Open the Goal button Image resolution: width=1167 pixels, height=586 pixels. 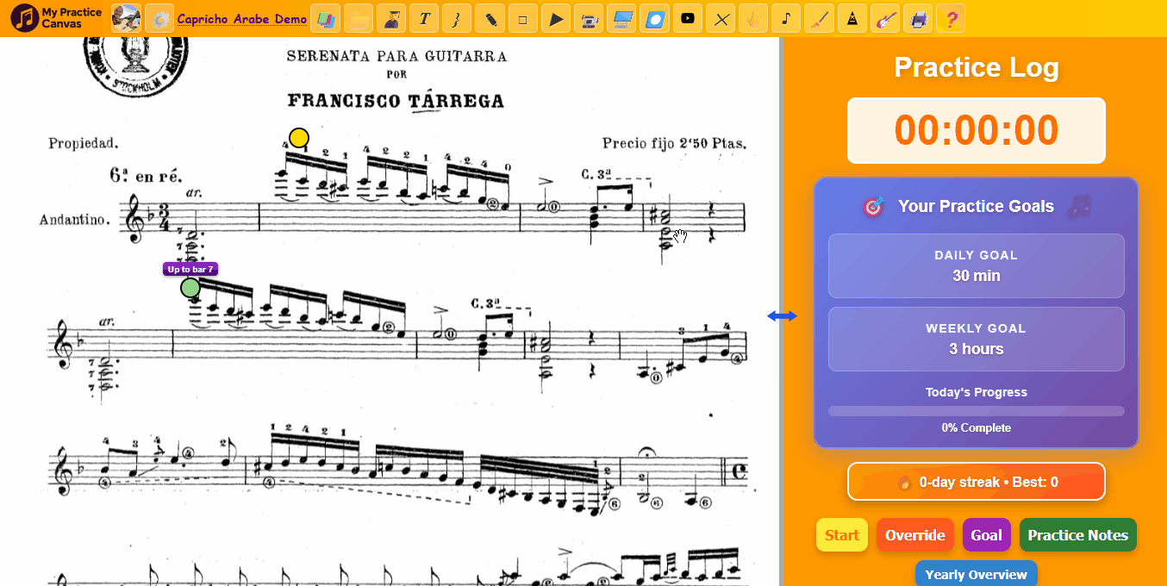click(x=987, y=535)
